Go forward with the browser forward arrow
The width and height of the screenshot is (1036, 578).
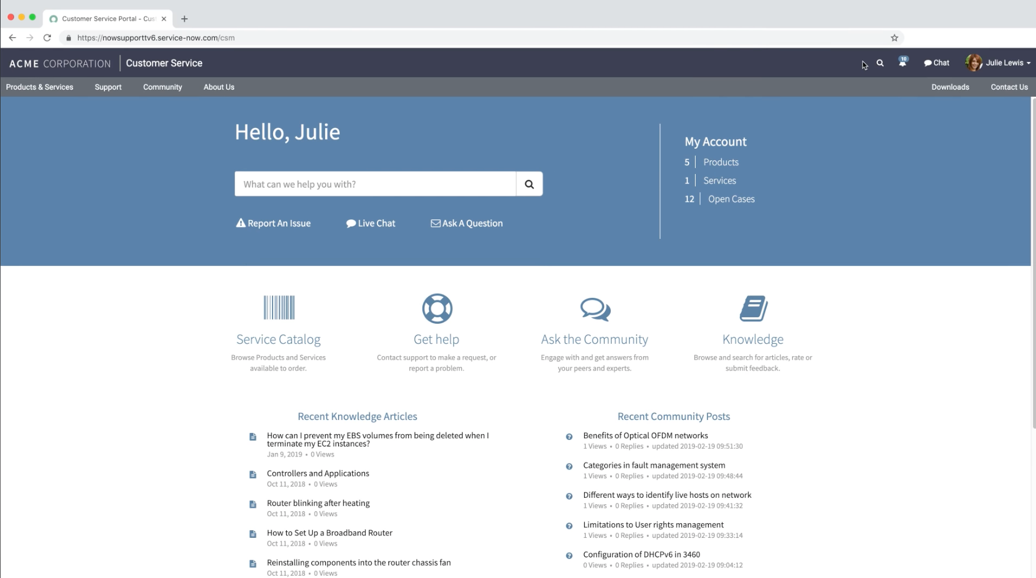(x=29, y=38)
